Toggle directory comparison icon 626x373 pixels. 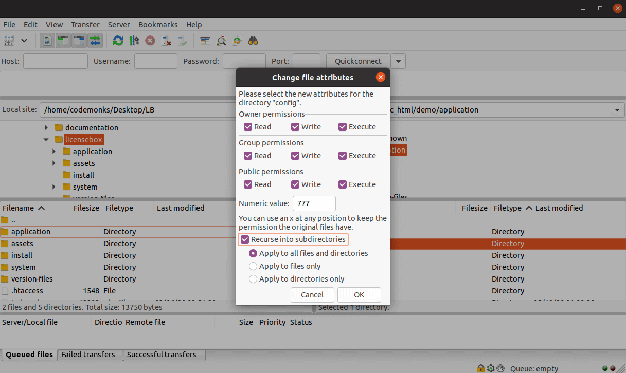click(x=221, y=40)
